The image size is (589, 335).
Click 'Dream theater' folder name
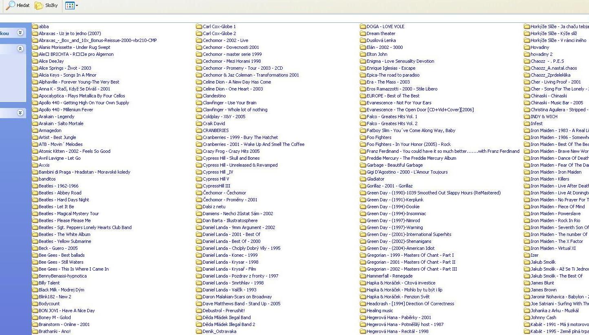tap(381, 33)
